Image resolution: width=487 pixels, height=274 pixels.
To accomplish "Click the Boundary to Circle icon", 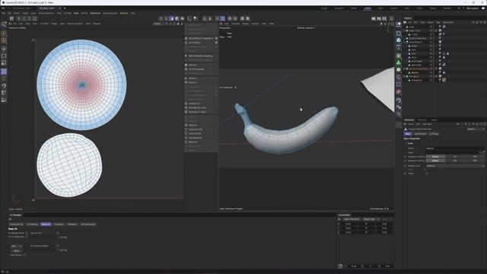I will click(x=186, y=108).
